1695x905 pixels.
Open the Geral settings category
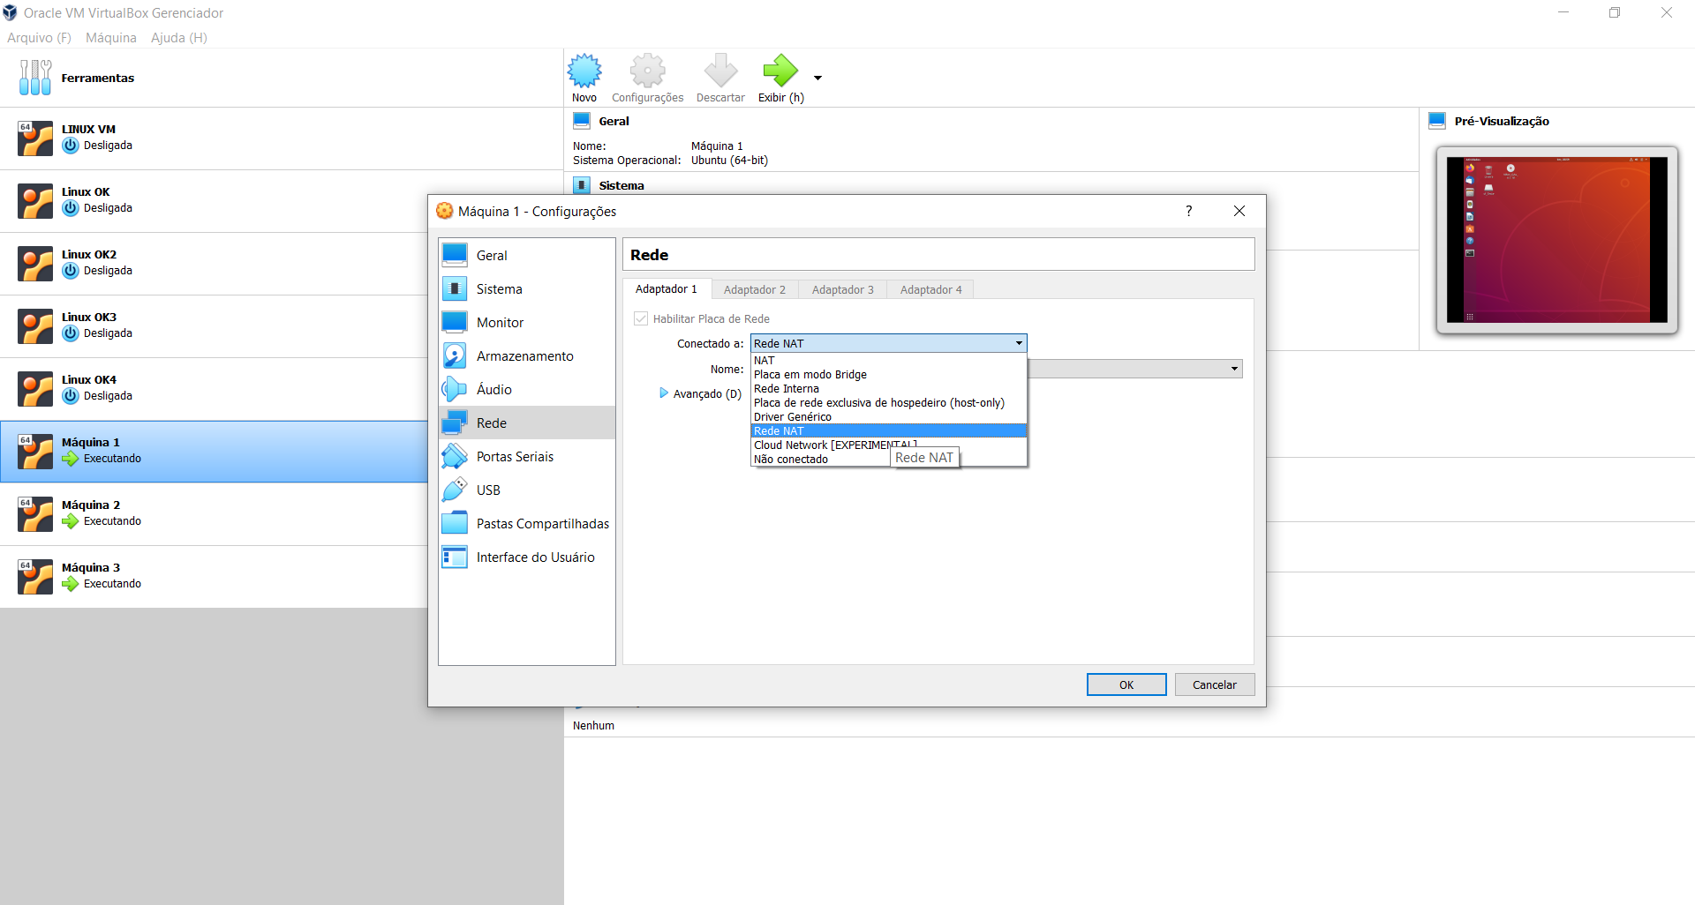[527, 255]
